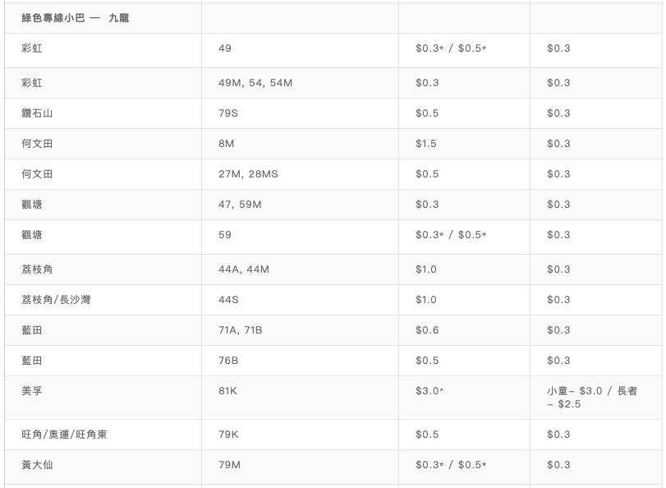The width and height of the screenshot is (666, 488).
Task: Select the 47, 59M routes cell
Action: tap(240, 205)
